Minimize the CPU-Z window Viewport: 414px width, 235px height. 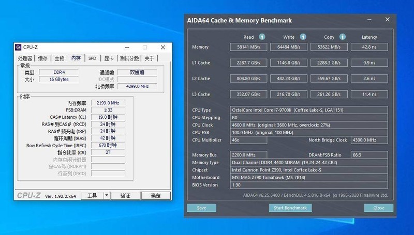click(127, 48)
